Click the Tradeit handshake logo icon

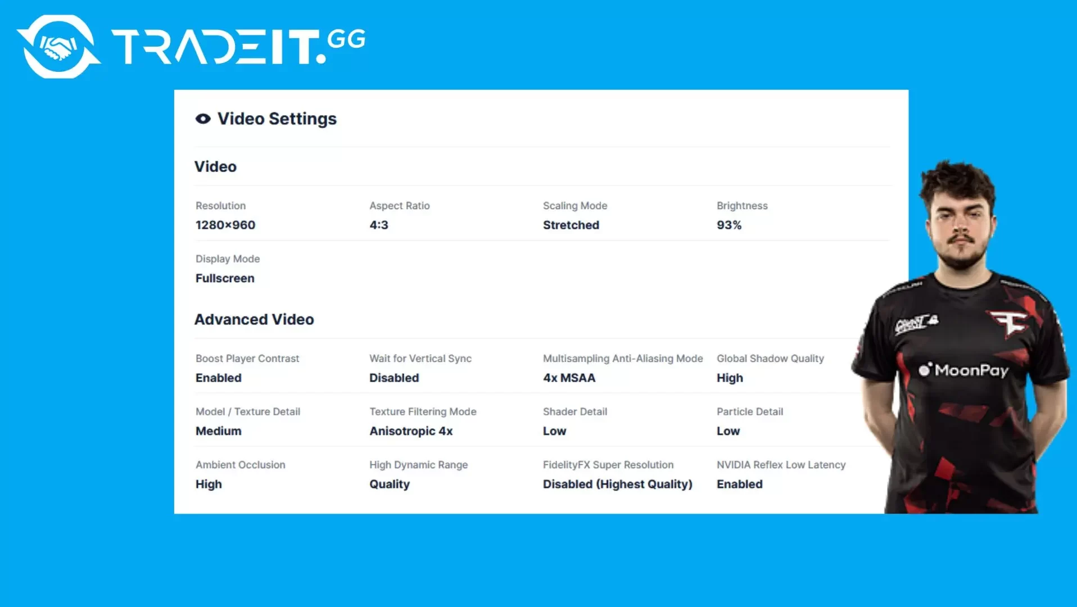tap(58, 47)
